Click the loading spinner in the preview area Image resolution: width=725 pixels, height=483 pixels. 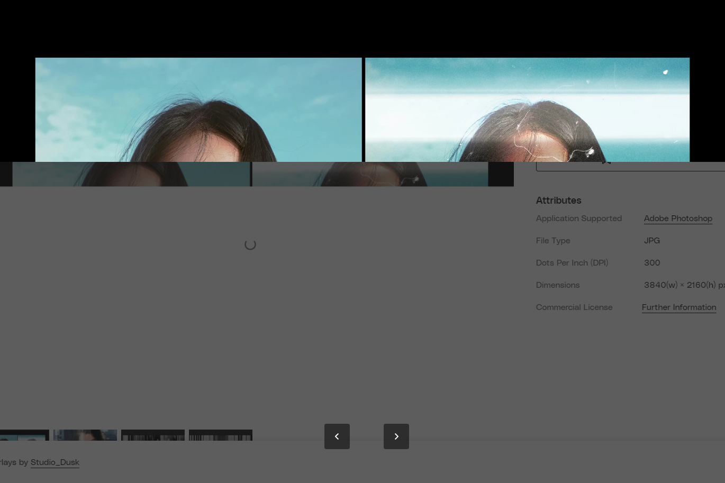click(250, 244)
